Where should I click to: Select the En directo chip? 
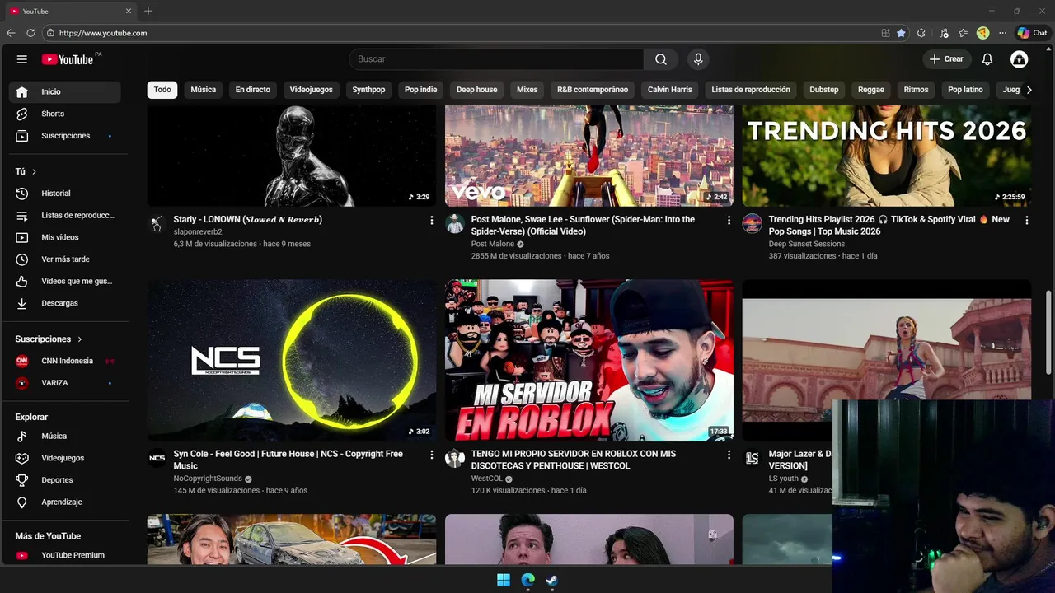[253, 90]
